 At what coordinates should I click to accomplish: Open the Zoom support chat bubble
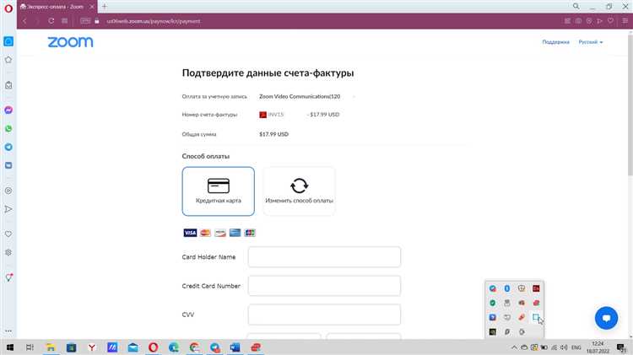606,317
